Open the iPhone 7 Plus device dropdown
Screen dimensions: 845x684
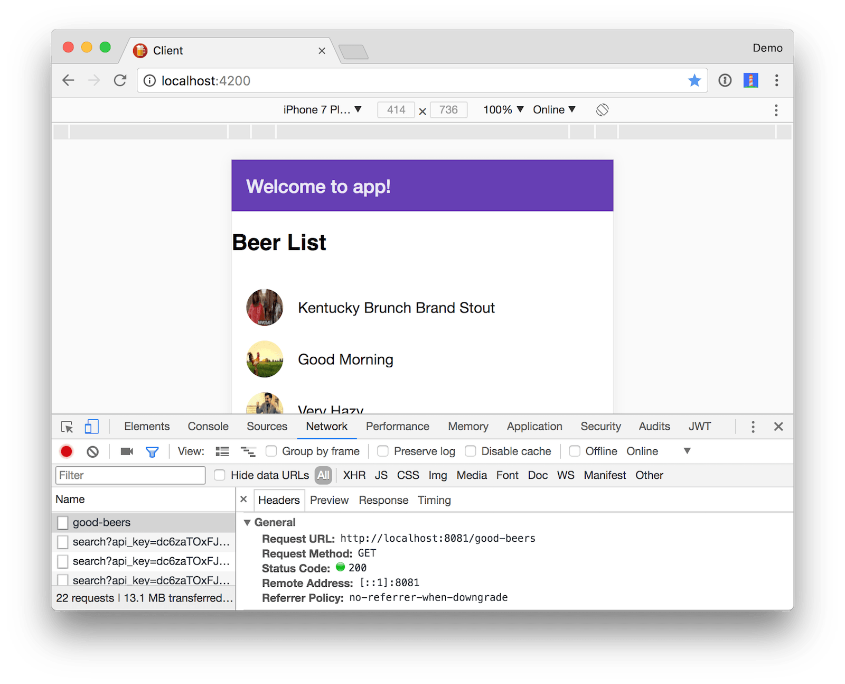322,109
